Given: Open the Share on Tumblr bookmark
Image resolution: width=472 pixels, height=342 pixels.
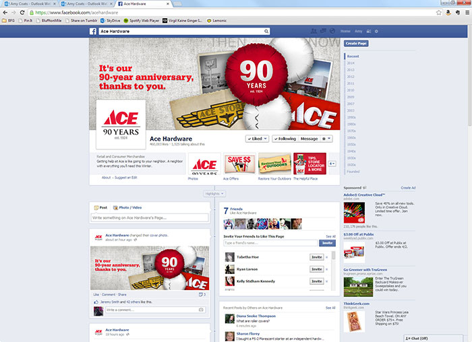Looking at the screenshot, I should pos(82,21).
